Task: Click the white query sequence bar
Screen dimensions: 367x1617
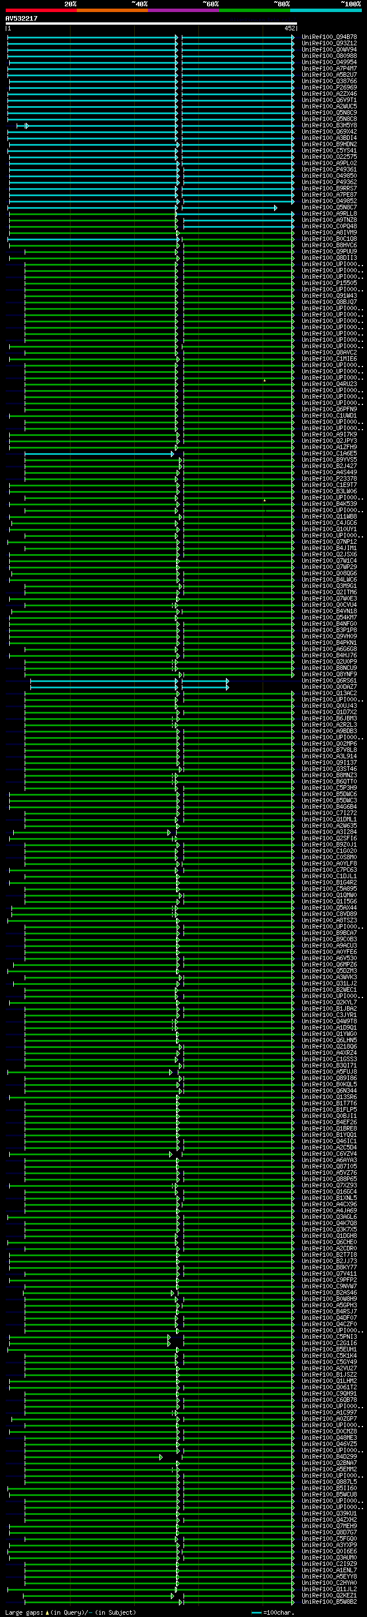Action: pyautogui.click(x=151, y=23)
